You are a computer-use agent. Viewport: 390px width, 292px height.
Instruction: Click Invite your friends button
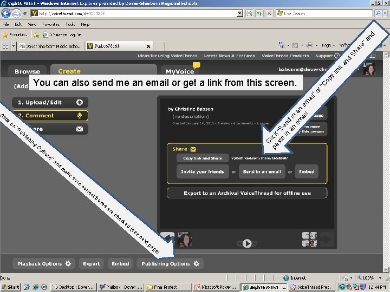(203, 171)
